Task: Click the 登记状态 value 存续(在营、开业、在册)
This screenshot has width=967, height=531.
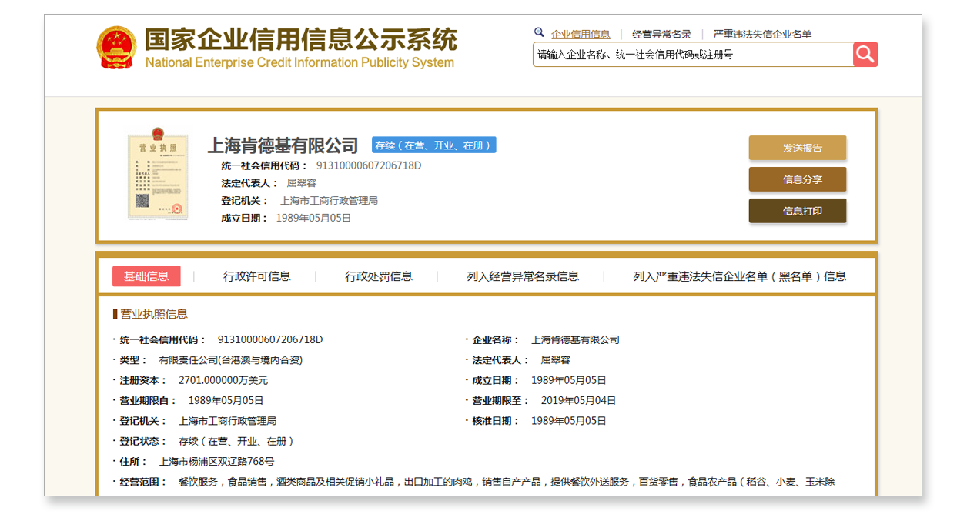Action: (x=236, y=441)
